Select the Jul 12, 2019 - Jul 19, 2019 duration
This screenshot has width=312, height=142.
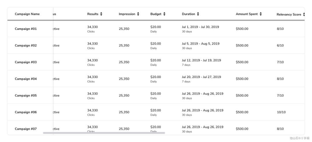click(201, 60)
